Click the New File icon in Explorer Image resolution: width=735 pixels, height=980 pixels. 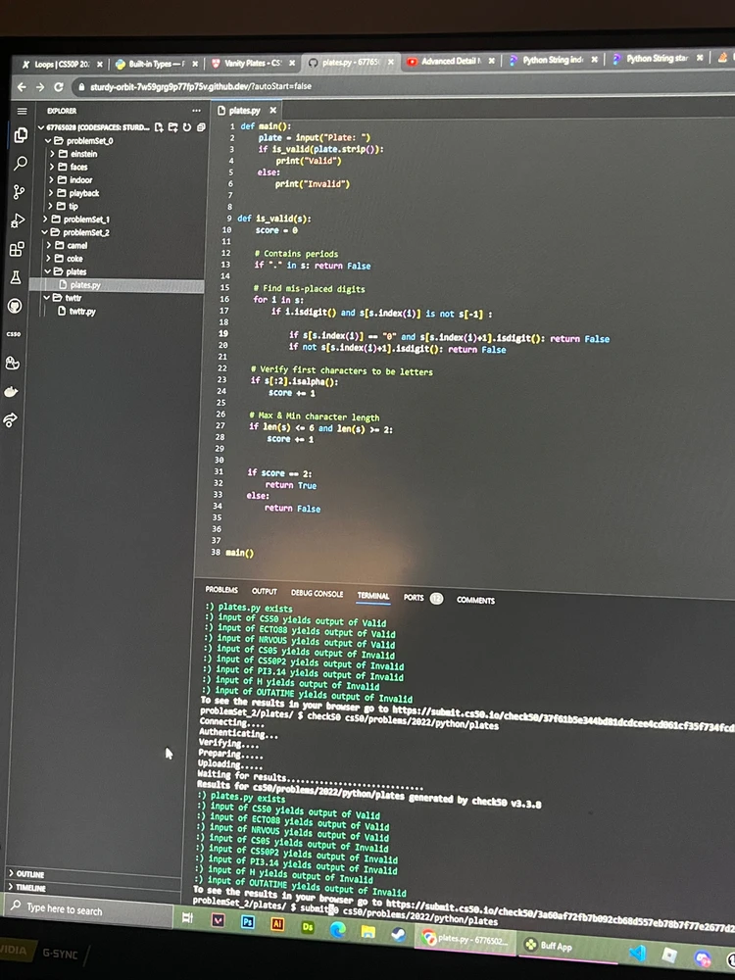[160, 127]
